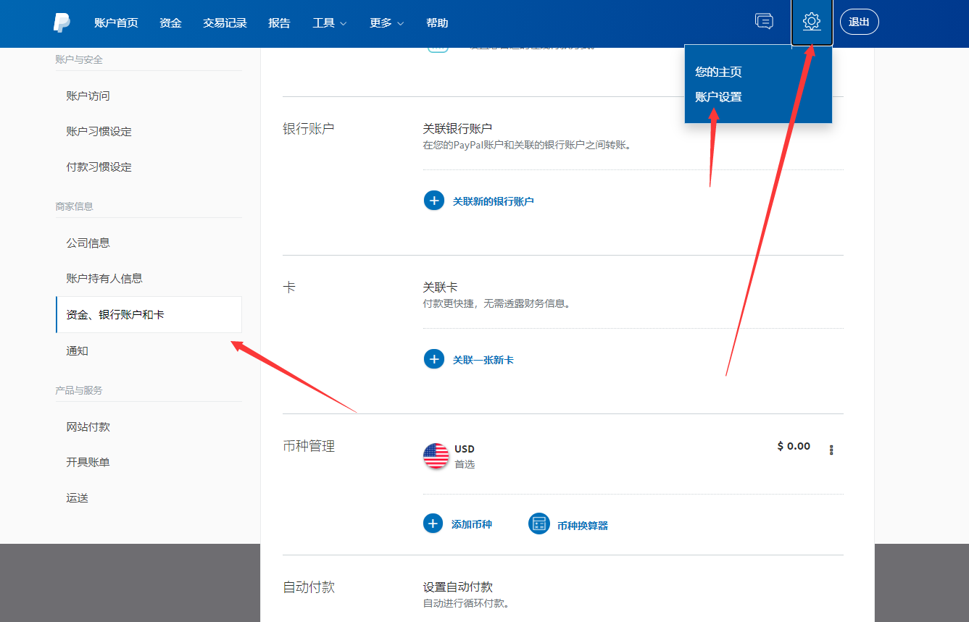Open 网站付款 under 产品与服务
This screenshot has width=969, height=622.
[88, 427]
